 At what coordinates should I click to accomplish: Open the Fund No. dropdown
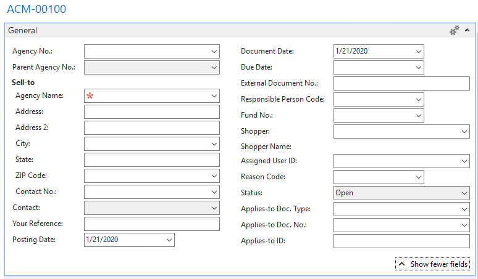click(419, 115)
